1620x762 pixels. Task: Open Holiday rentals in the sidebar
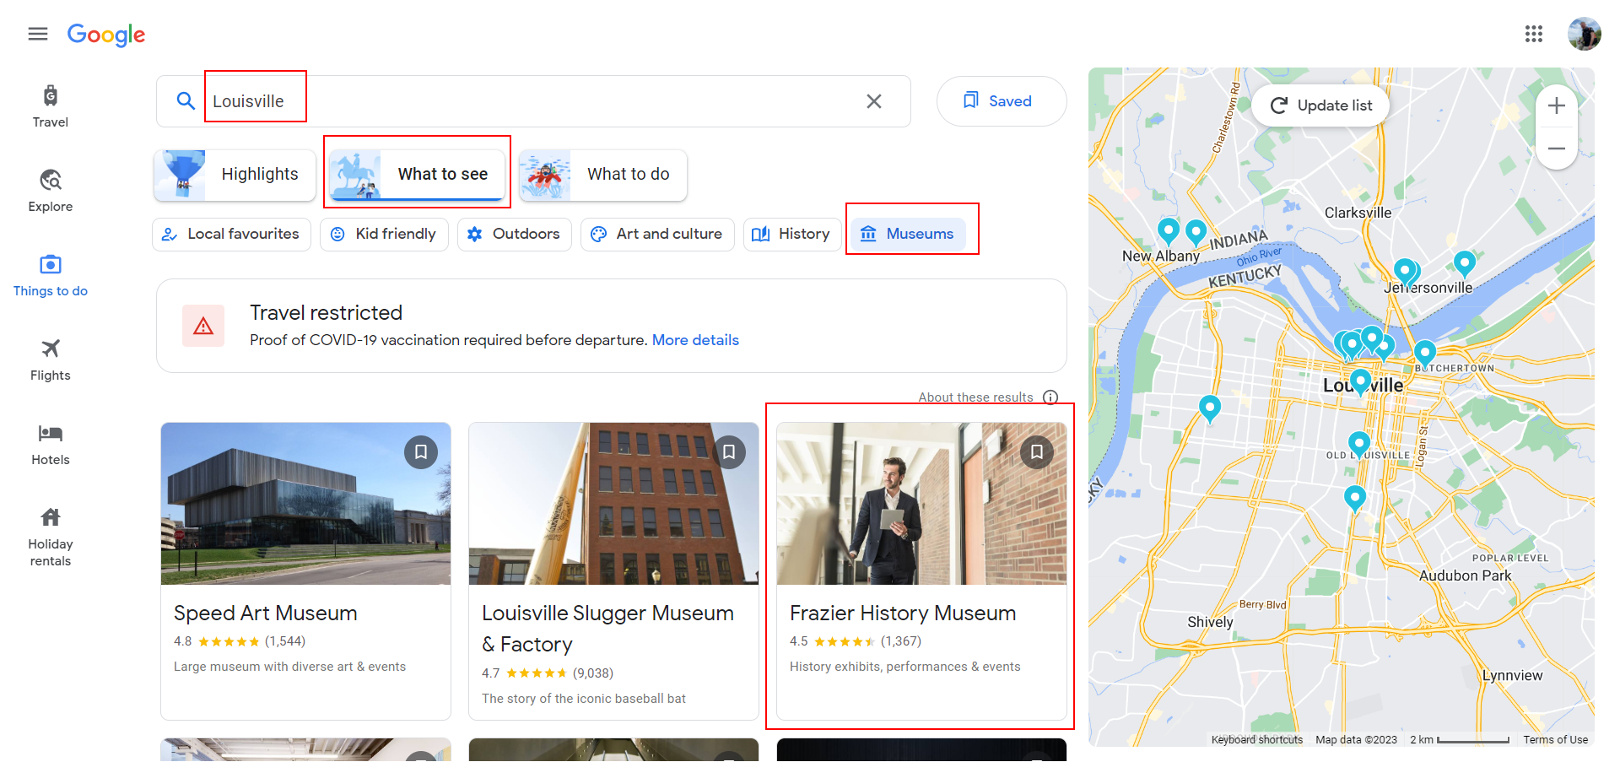coord(51,537)
